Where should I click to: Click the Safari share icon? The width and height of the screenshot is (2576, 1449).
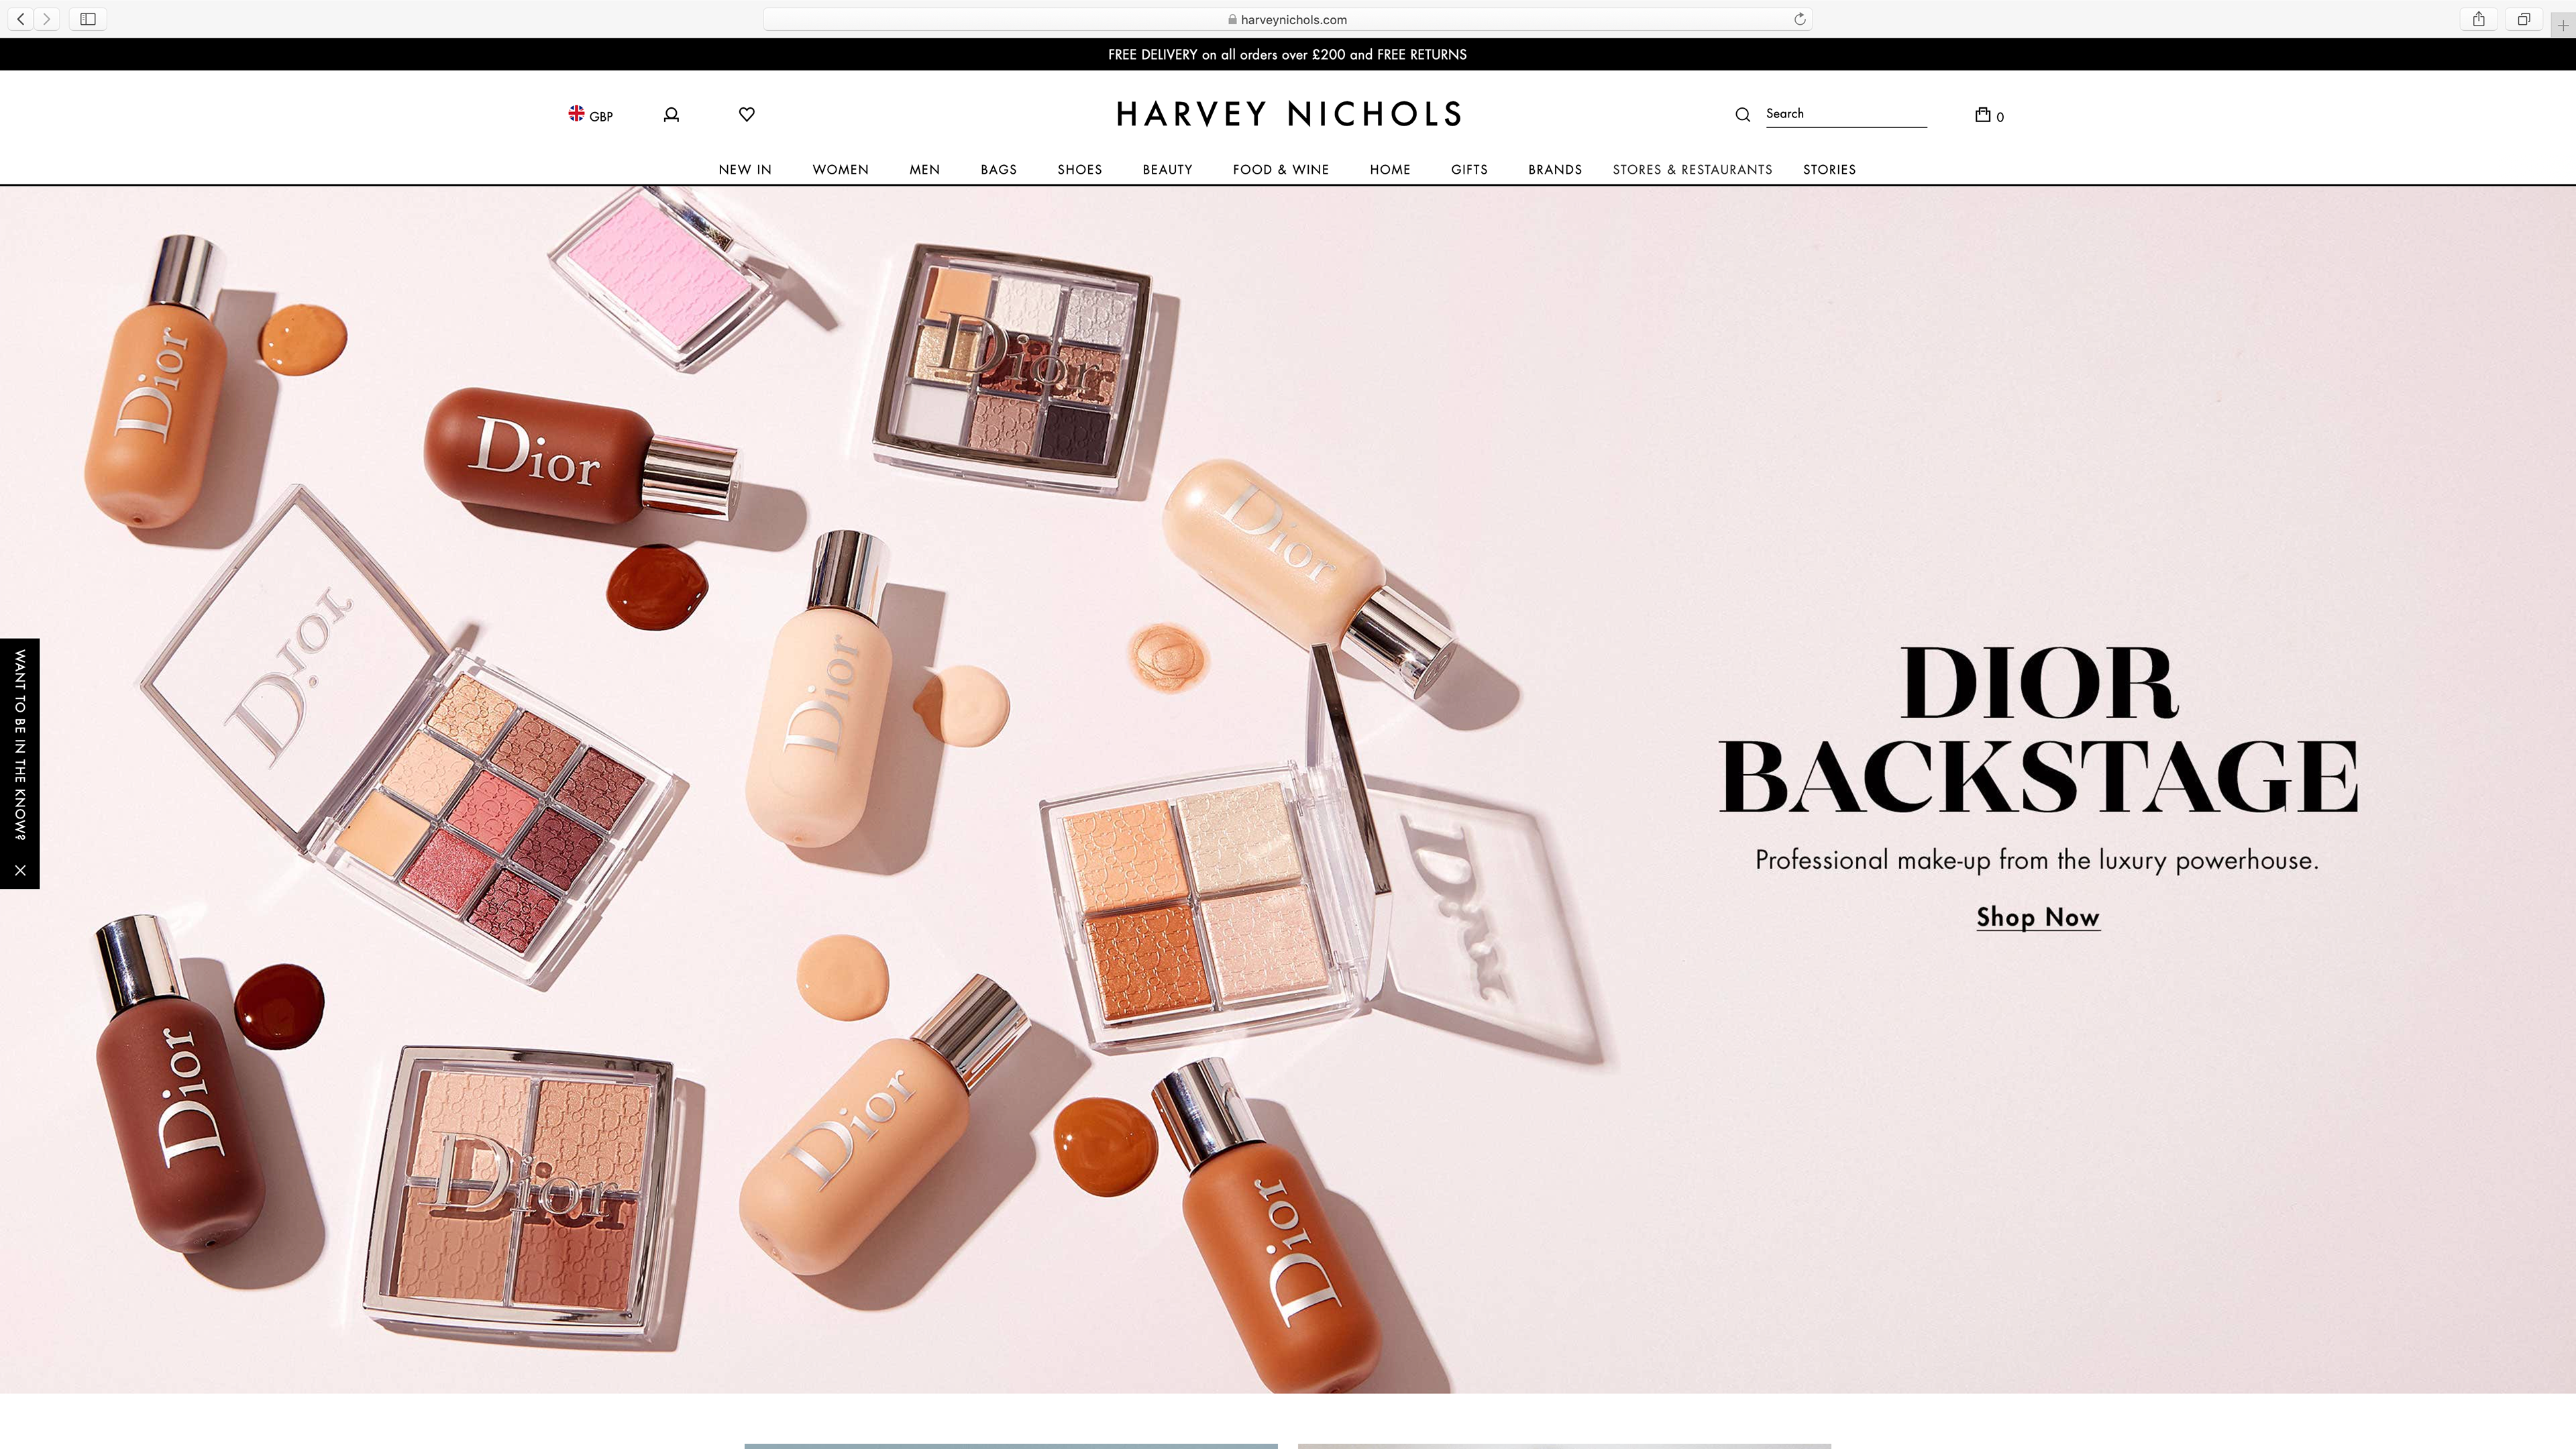point(2478,19)
